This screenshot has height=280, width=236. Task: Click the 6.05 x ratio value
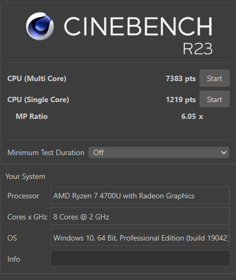coord(192,116)
